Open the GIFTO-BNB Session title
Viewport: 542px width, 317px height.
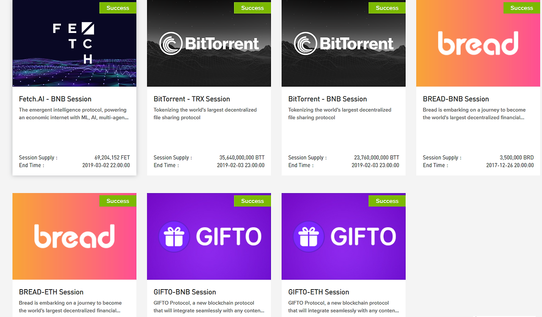[185, 292]
